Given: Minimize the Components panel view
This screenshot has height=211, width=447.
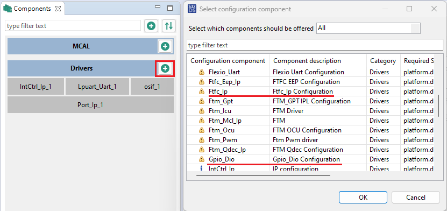Looking at the screenshot, I should 158,7.
